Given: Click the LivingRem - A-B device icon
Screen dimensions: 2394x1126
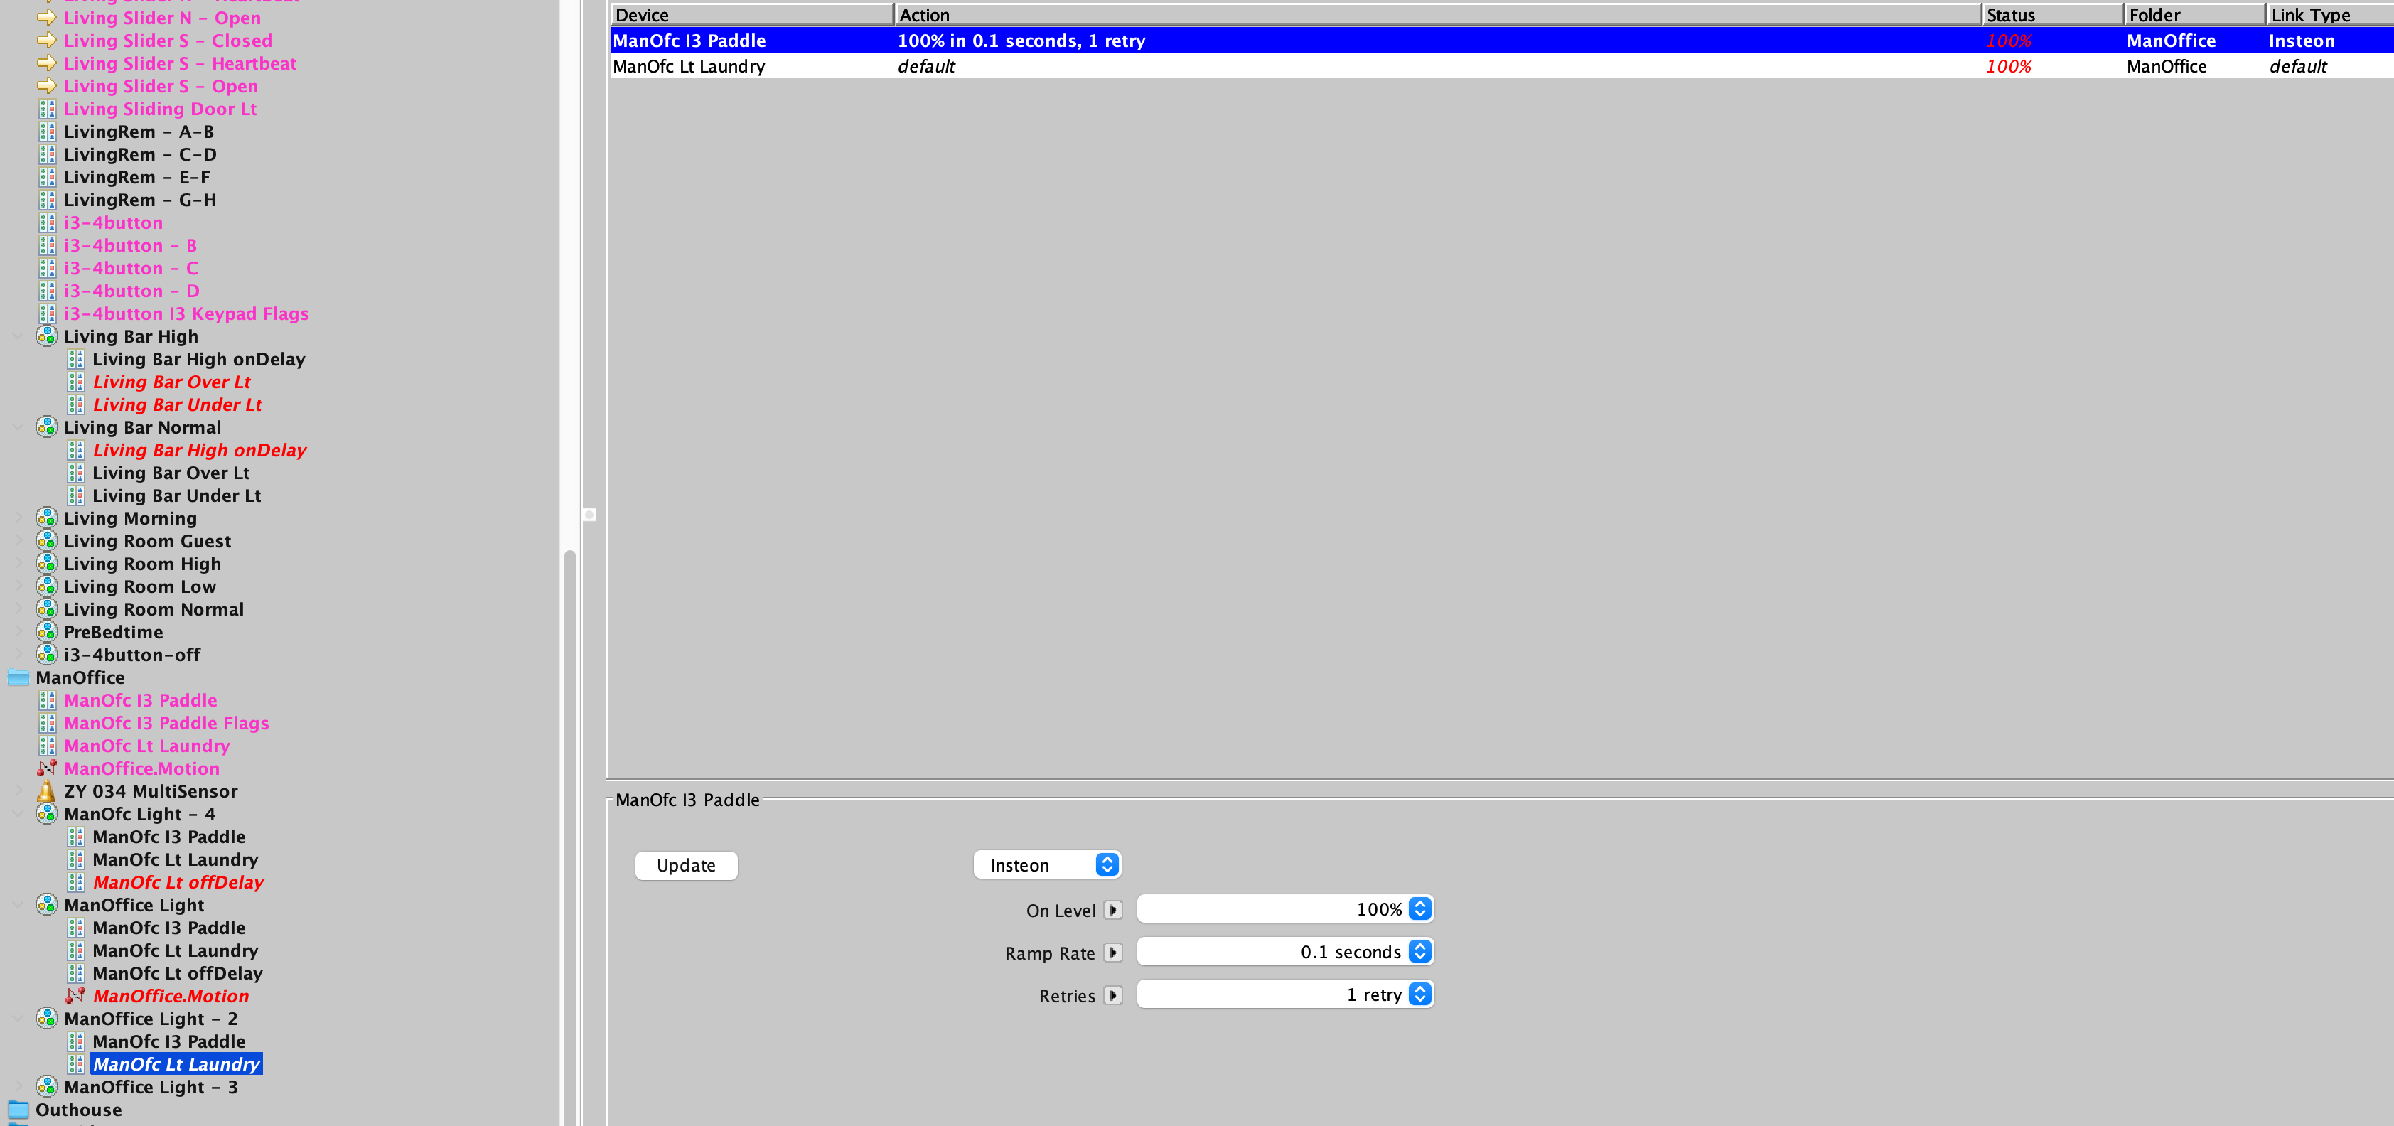Looking at the screenshot, I should point(46,132).
